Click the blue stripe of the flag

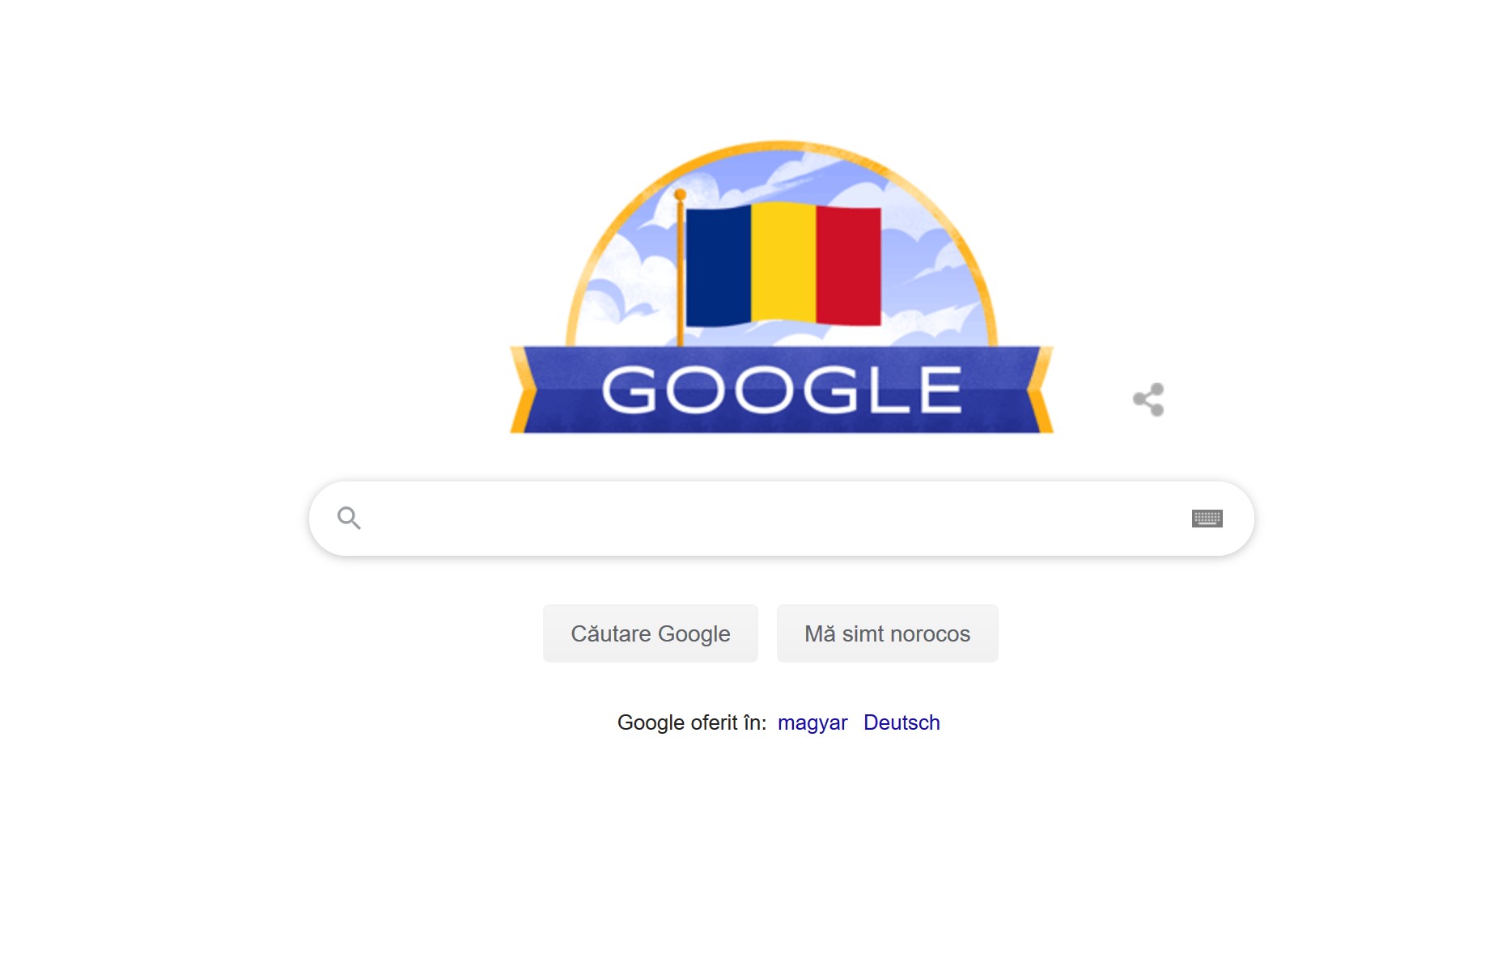click(x=719, y=265)
